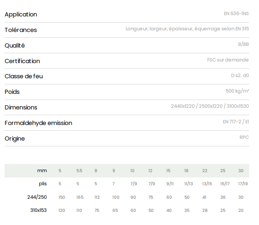Select the 500 kg/m³ weight value
Image resolution: width=259 pixels, height=225 pixels.
pyautogui.click(x=237, y=91)
